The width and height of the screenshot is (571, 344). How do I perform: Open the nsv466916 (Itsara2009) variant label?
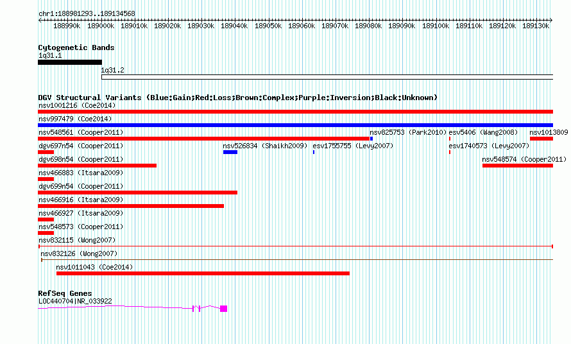click(x=81, y=200)
